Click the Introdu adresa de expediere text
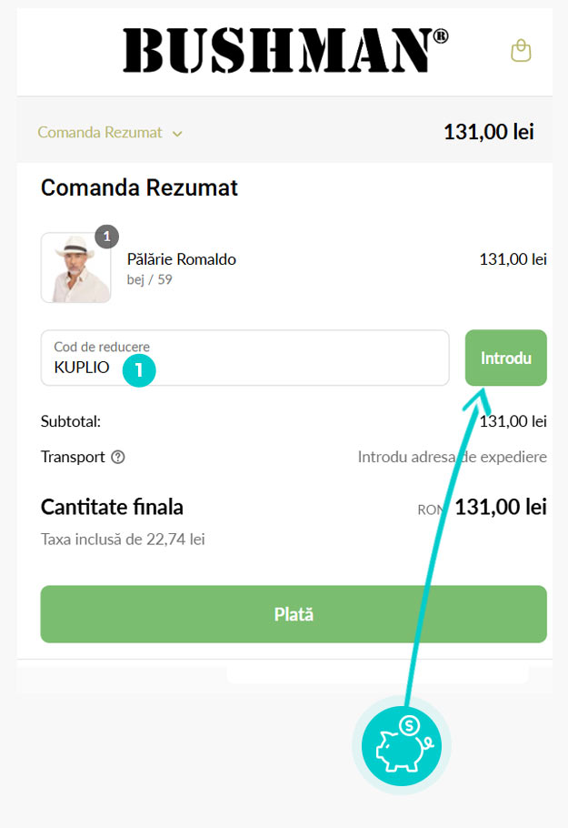Screen dimensions: 568x828 (452, 457)
